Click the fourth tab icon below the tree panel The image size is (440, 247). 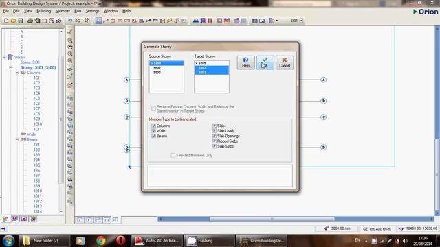point(33,219)
